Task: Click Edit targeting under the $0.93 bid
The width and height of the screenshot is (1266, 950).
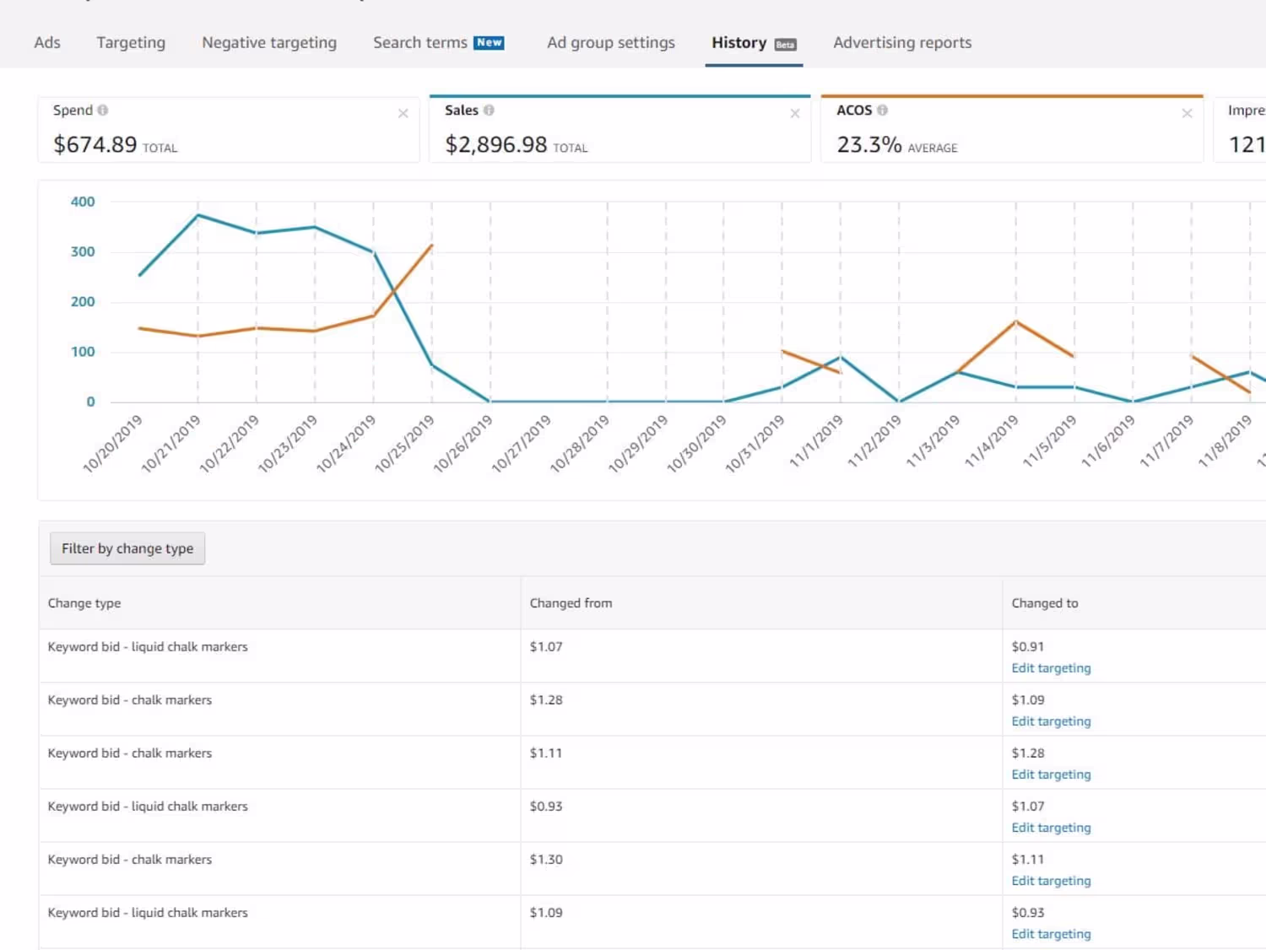Action: [x=1051, y=934]
